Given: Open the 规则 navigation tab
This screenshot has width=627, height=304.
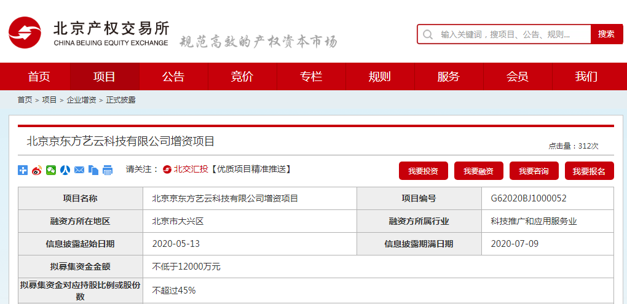Looking at the screenshot, I should click(380, 76).
